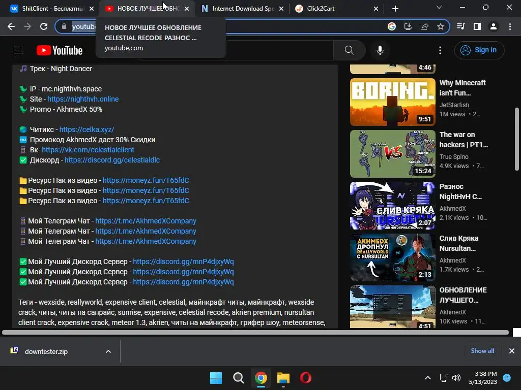
Task: Open Windows taskbar search
Action: 238,378
